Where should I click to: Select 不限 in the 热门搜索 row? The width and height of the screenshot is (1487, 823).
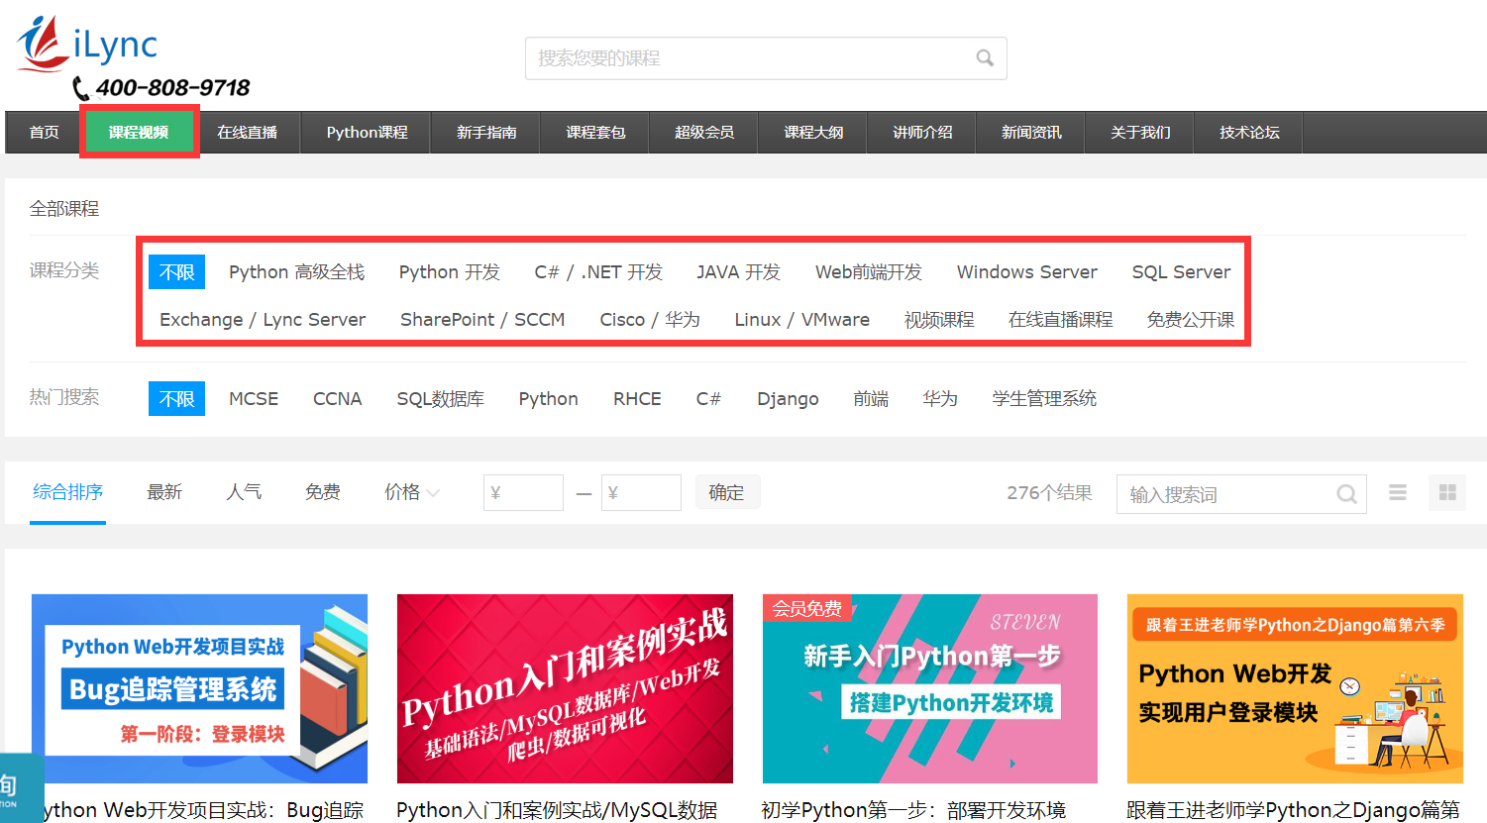pos(176,399)
